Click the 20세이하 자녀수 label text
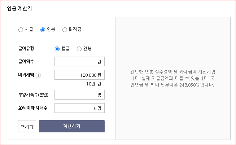 pos(33,108)
